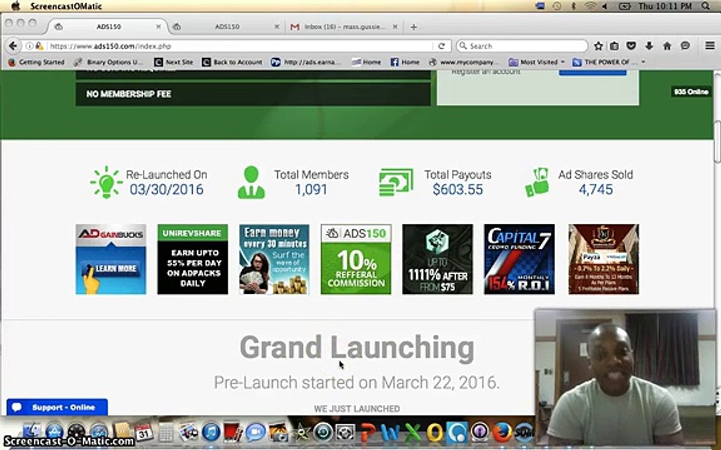
Task: Click the Ad Shares Sold money icon
Action: 537,182
